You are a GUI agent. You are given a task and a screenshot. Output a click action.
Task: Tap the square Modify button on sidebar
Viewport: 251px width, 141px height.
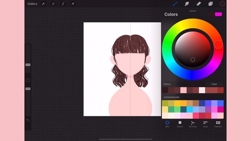28,80
